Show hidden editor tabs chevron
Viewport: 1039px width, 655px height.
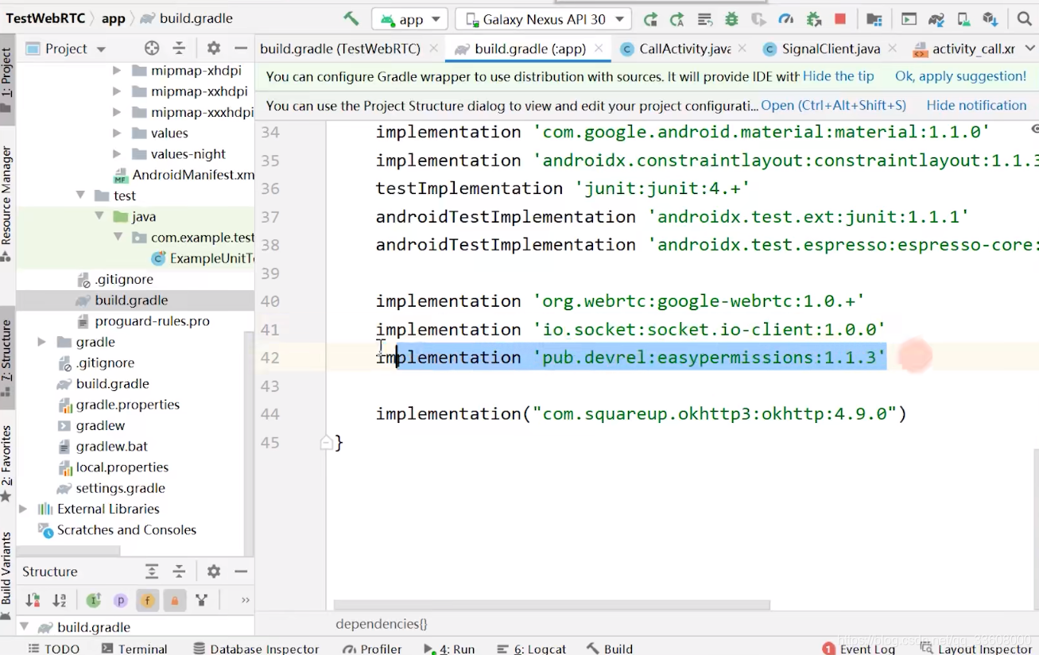(1032, 49)
